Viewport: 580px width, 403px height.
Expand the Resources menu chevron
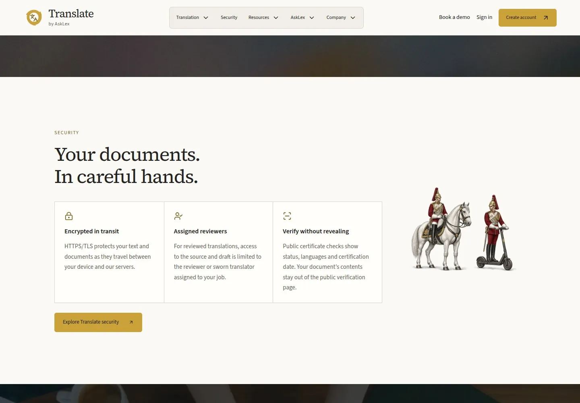click(x=276, y=18)
